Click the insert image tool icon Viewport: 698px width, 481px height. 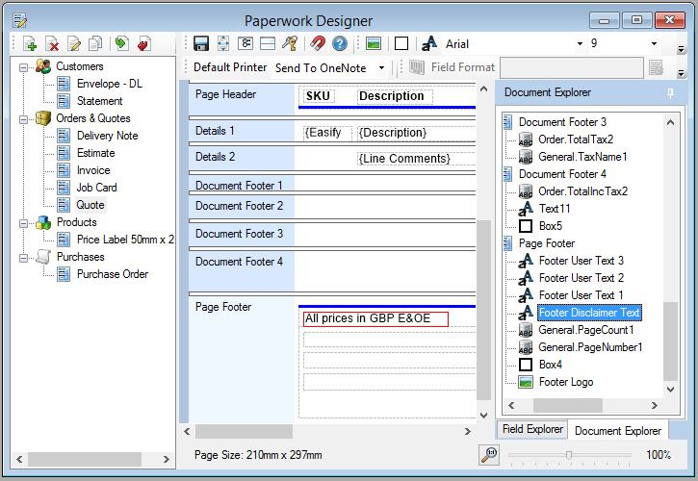click(373, 43)
